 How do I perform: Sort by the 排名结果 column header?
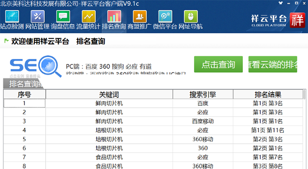268,95
